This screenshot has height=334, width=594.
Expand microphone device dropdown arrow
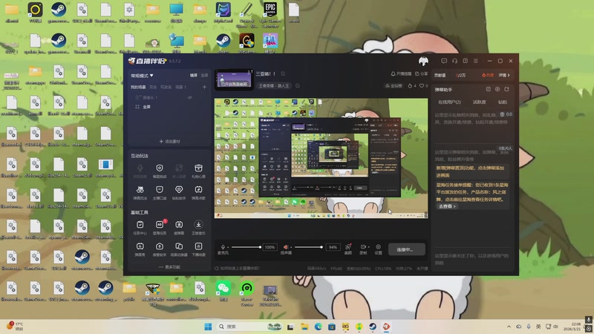tap(228, 247)
